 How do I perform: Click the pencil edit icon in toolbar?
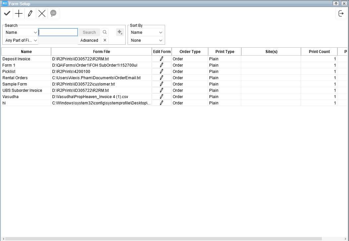30,14
